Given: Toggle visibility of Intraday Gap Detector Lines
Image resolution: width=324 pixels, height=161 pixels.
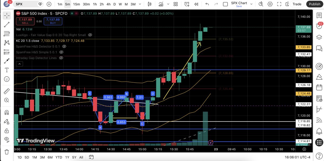Looking at the screenshot, I should 61,58.
